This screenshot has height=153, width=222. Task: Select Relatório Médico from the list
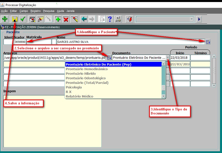[113, 97]
